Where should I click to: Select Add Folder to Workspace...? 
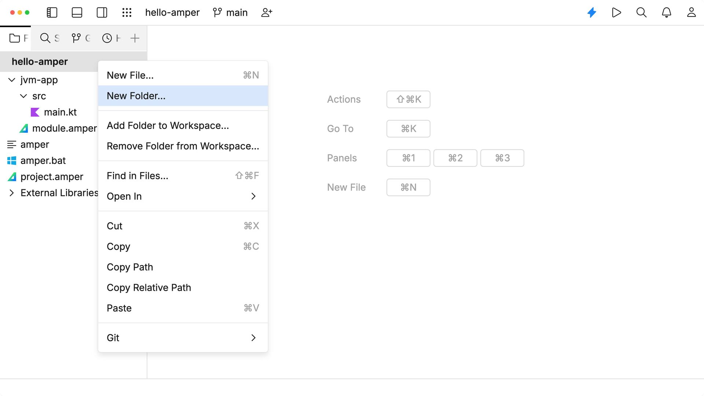pyautogui.click(x=183, y=125)
